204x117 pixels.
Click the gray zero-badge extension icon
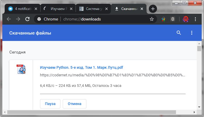(x=172, y=19)
